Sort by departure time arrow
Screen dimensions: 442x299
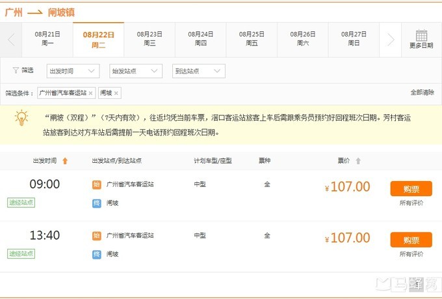point(65,161)
